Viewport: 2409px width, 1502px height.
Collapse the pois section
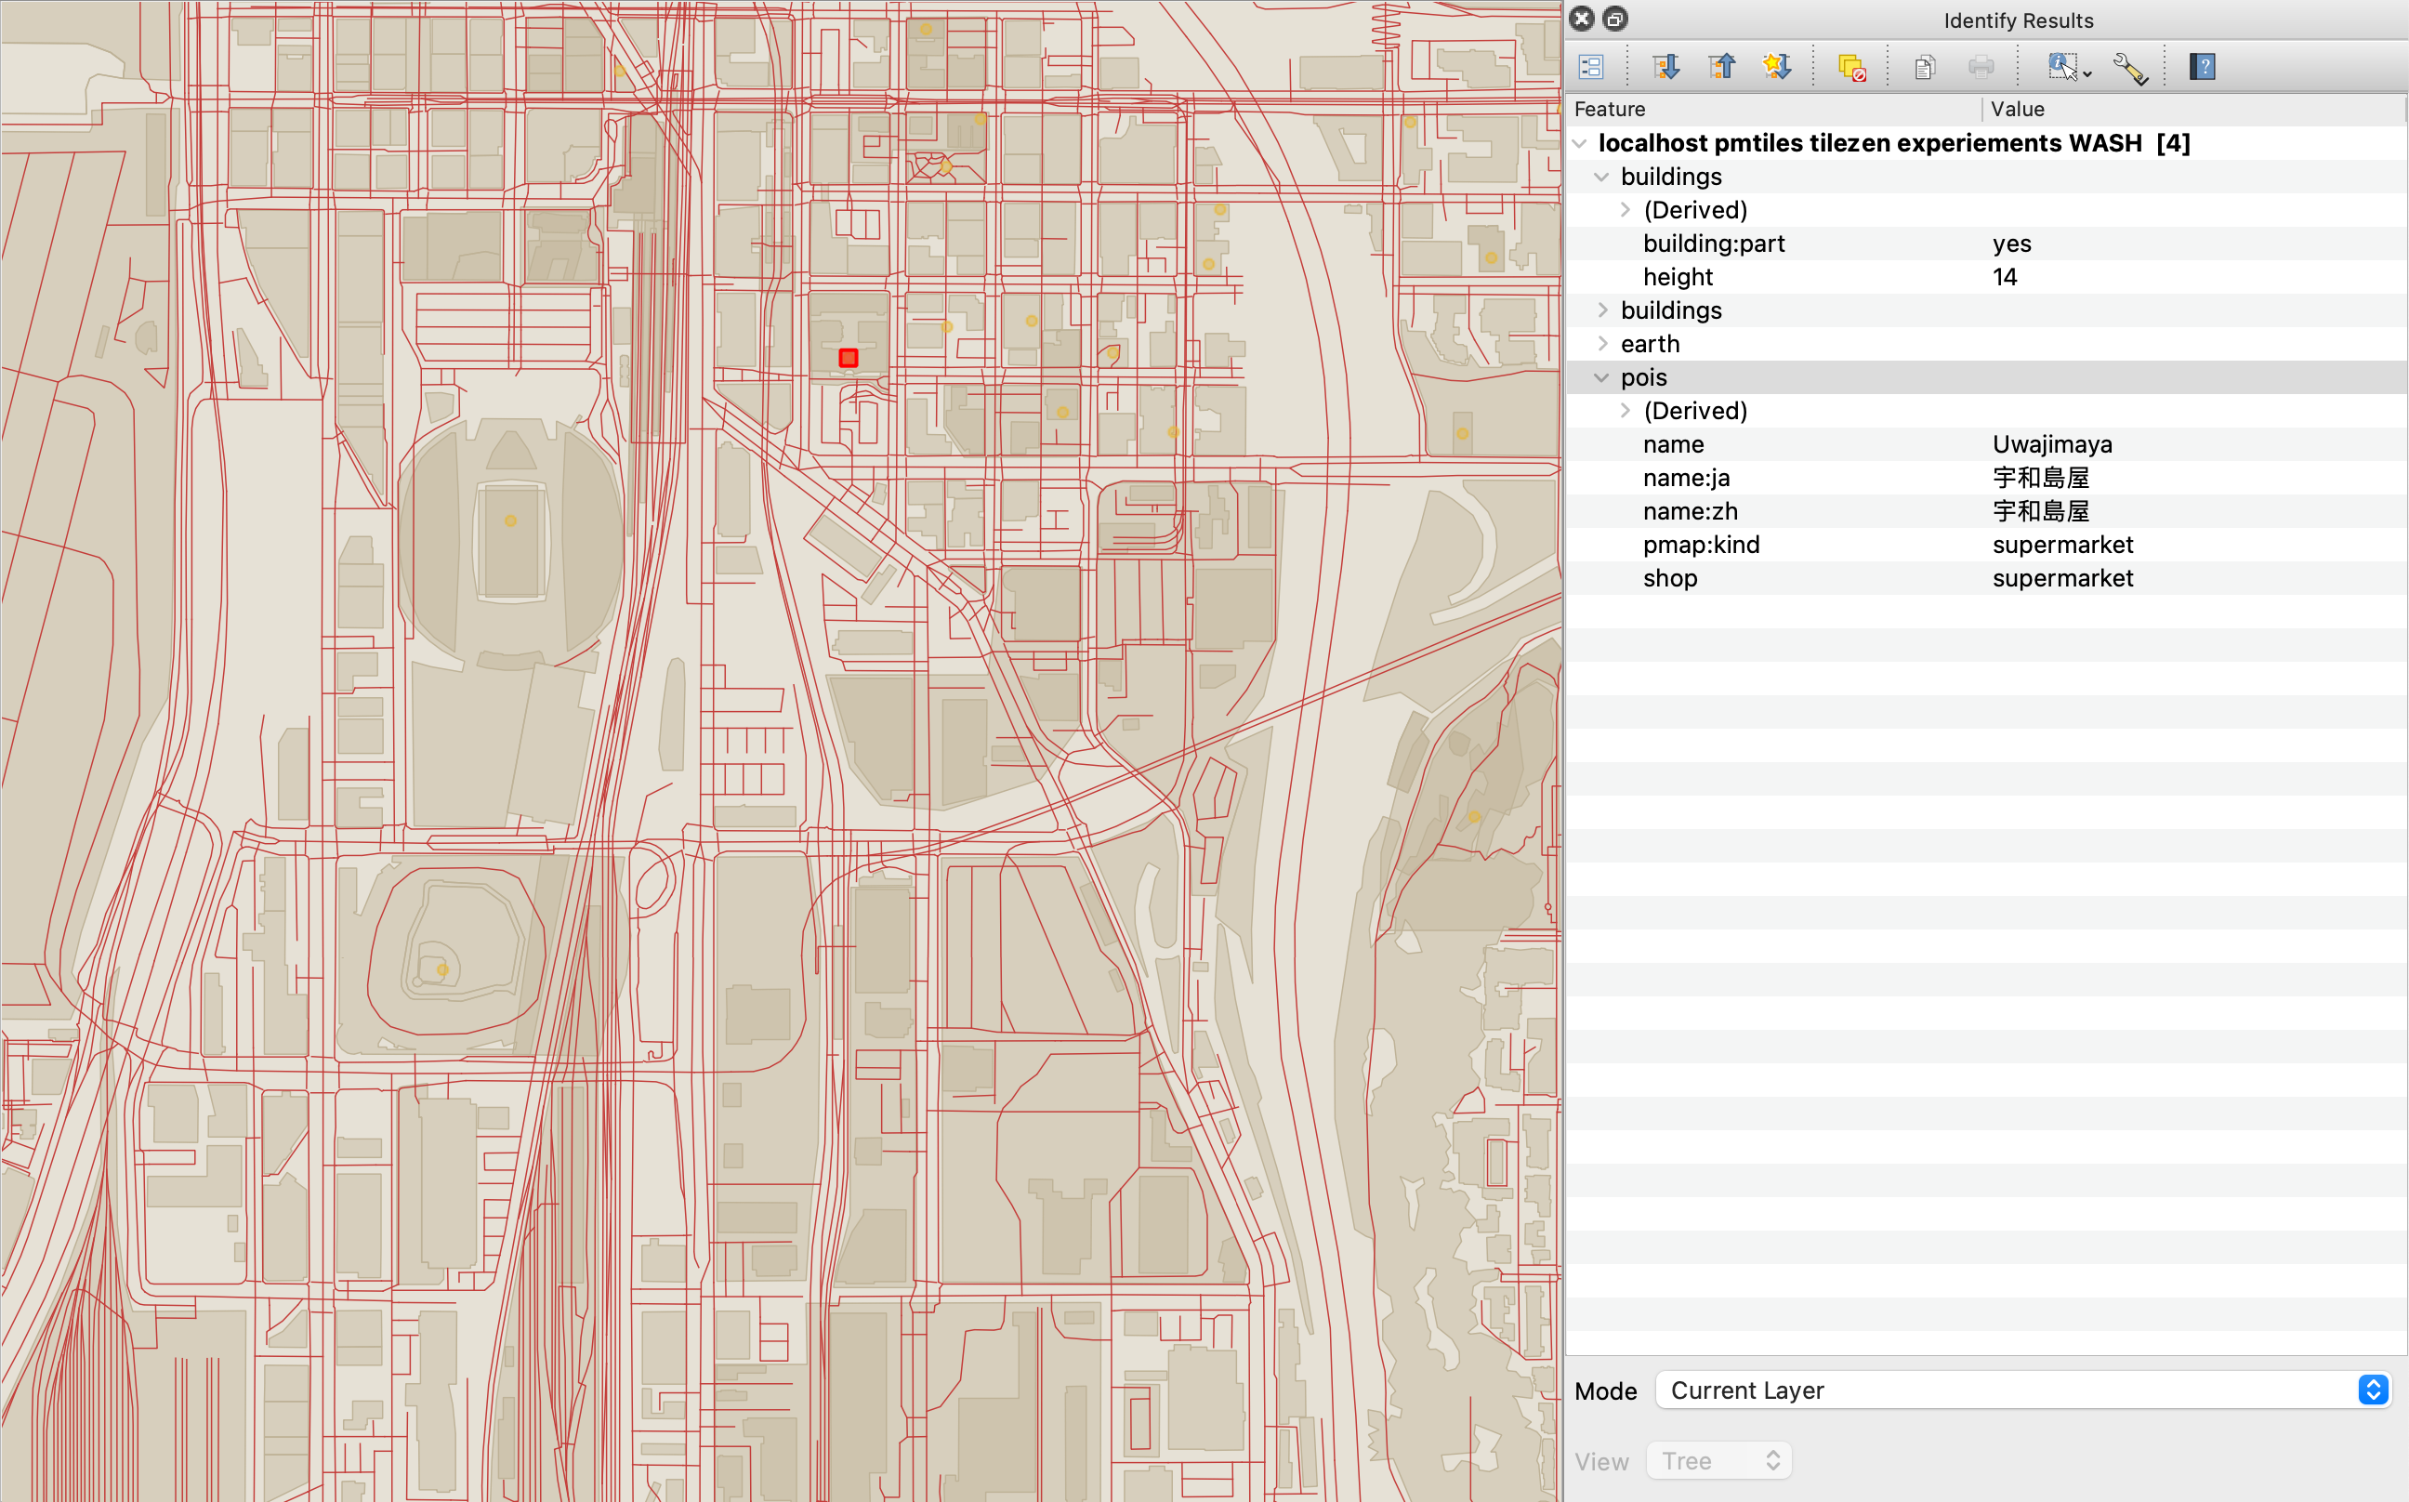tap(1602, 377)
